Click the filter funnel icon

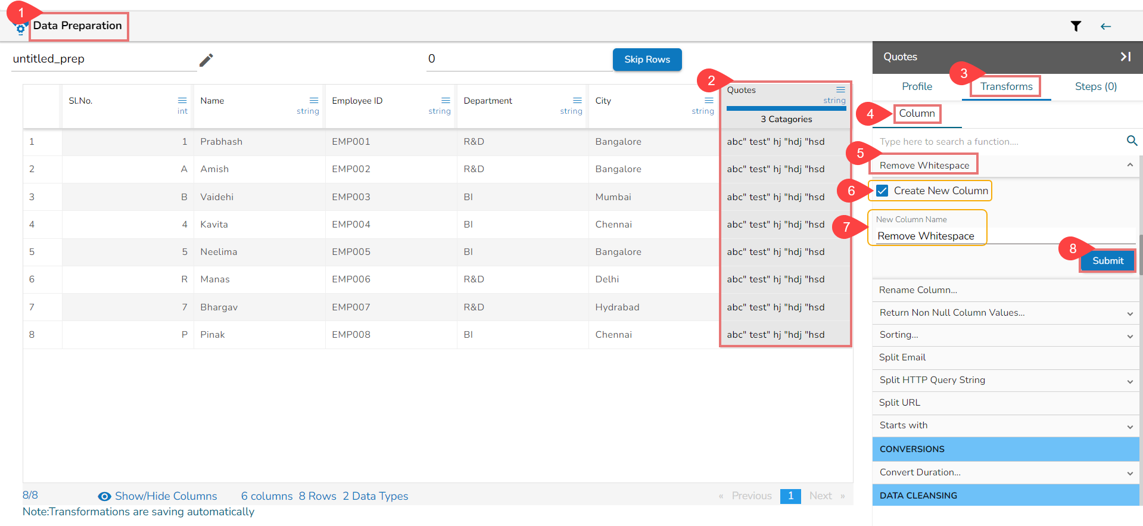[x=1075, y=26]
